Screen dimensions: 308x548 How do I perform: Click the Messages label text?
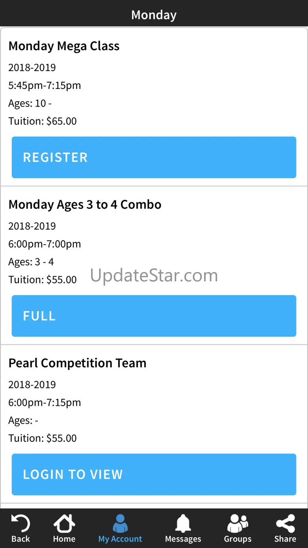(183, 539)
